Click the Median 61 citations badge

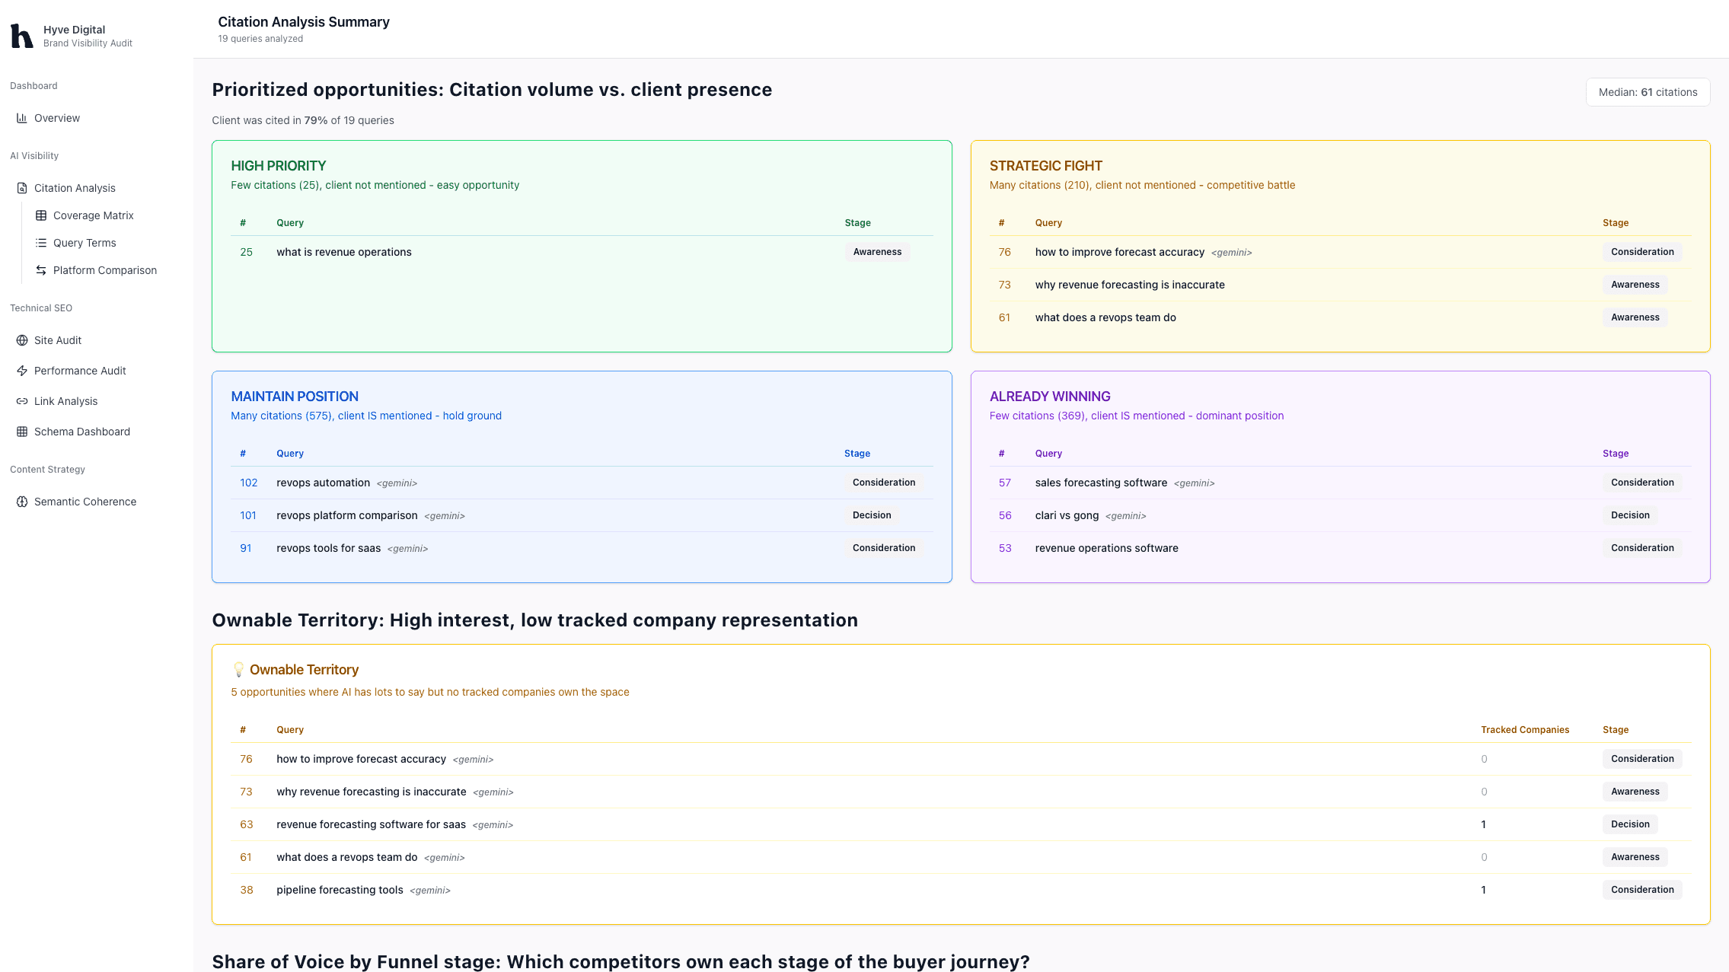tap(1648, 92)
